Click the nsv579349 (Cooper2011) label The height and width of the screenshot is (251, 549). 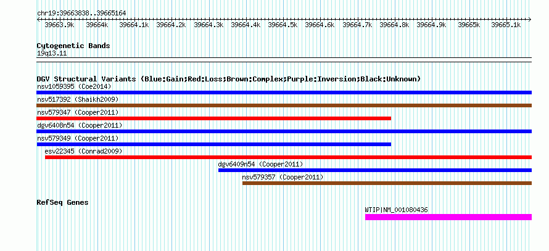click(x=78, y=138)
